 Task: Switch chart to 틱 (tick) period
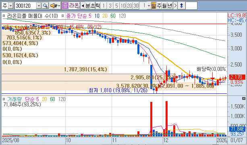[x=98, y=6]
